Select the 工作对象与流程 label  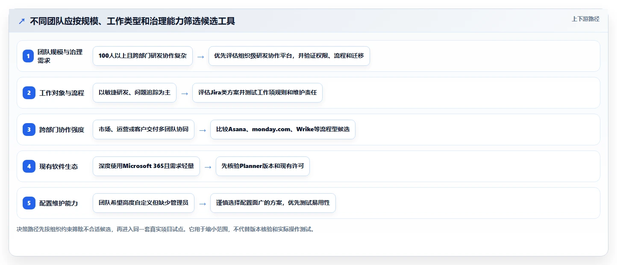coord(62,93)
